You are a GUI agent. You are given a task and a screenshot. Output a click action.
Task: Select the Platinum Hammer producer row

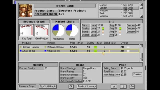79,47
